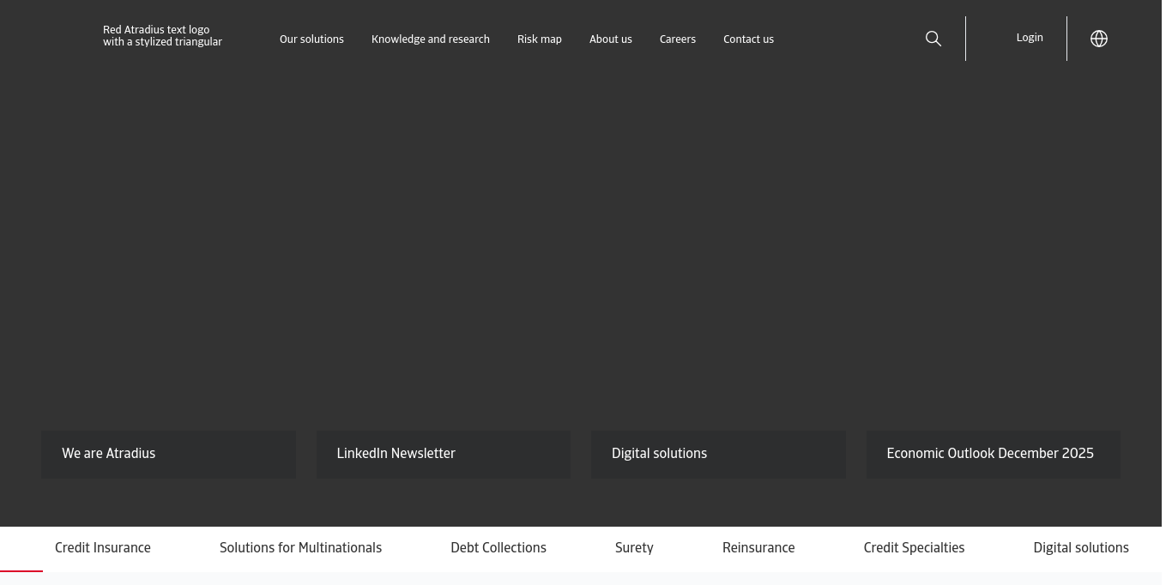Switch to the Debt Collections tab

click(498, 548)
